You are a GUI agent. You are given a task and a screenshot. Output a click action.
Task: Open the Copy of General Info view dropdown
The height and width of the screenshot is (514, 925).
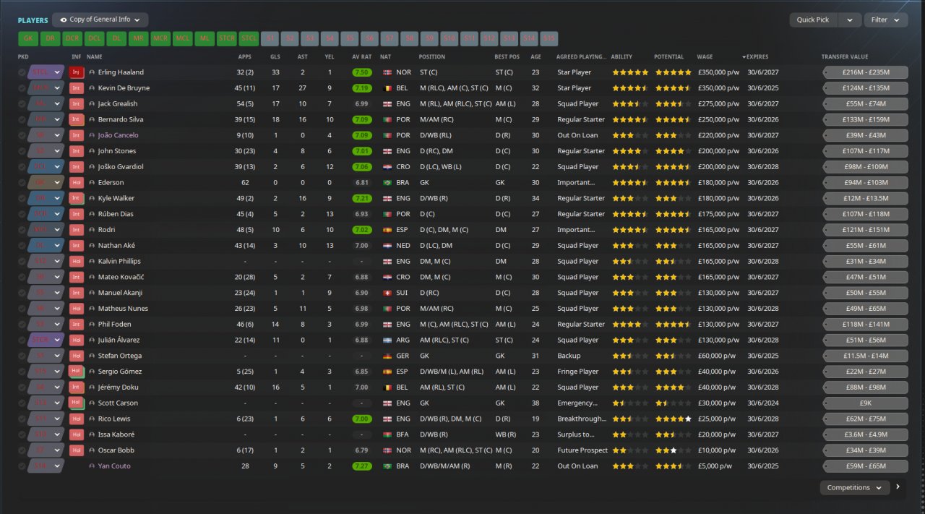100,20
